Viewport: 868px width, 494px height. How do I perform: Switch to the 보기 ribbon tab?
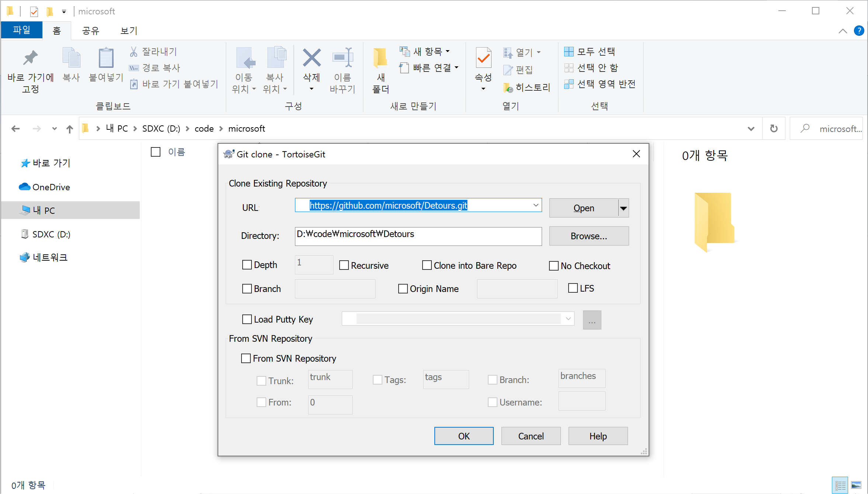point(129,31)
